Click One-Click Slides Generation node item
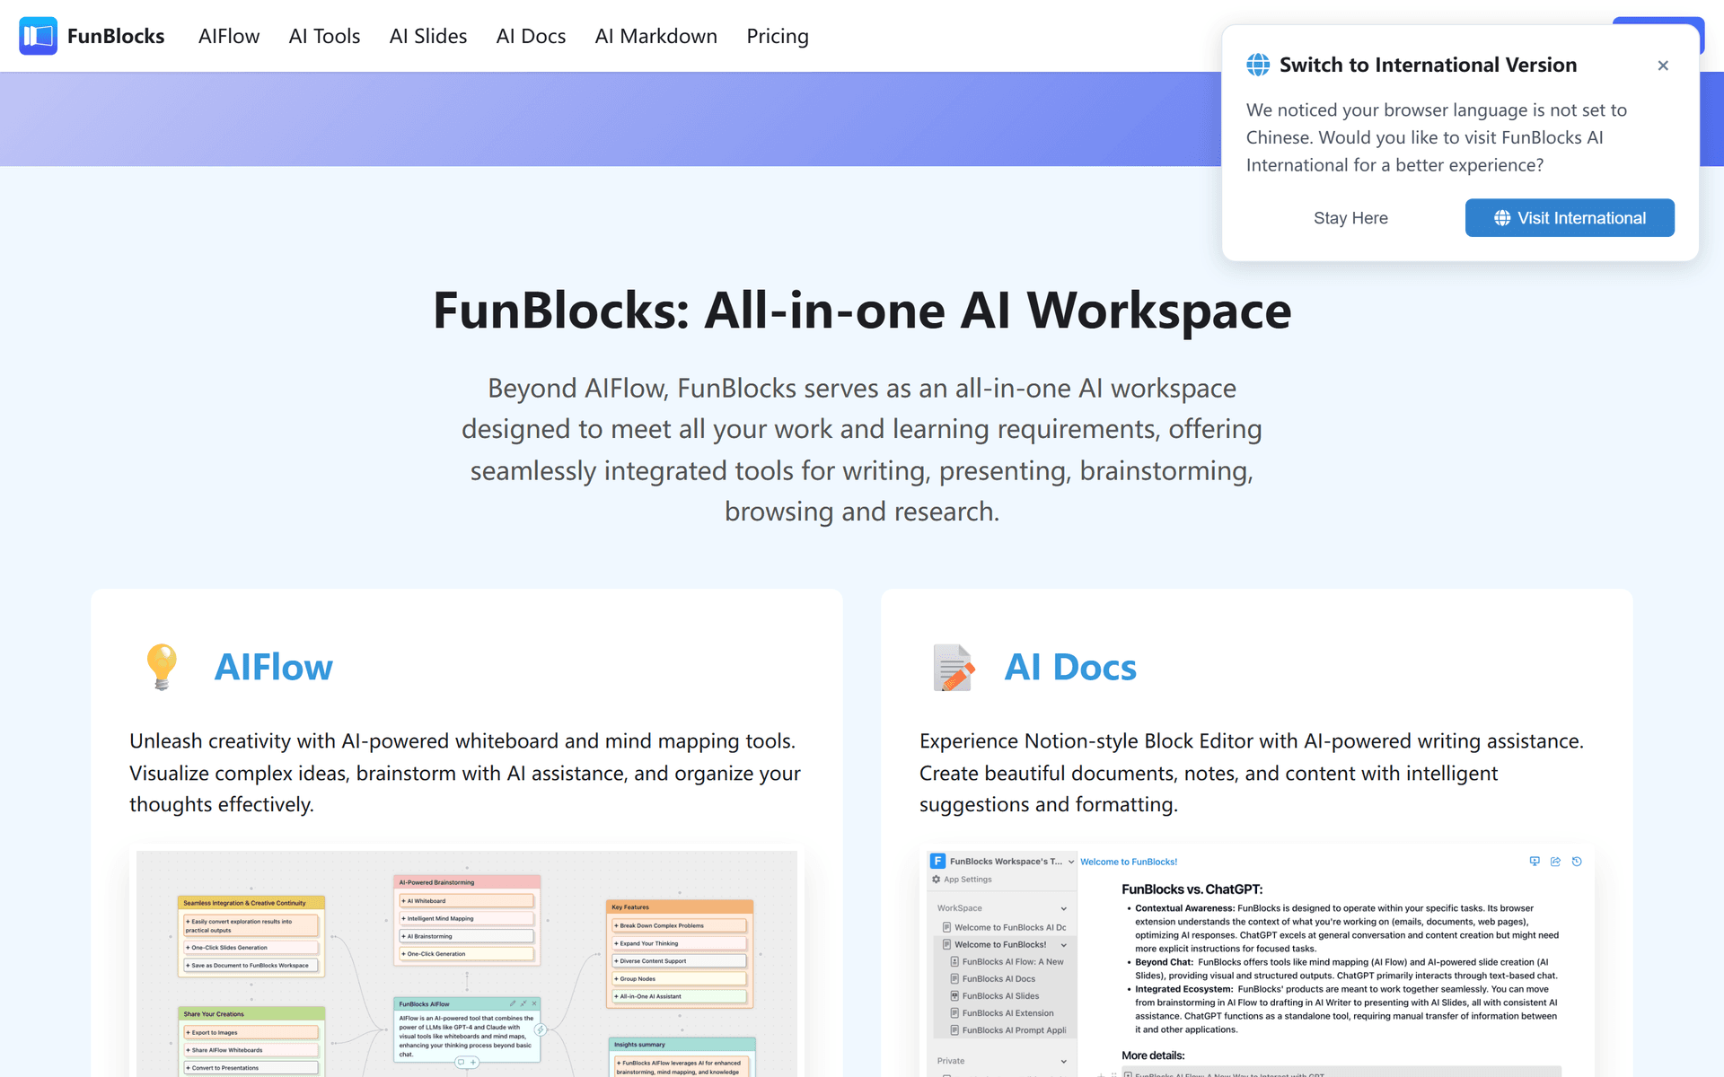This screenshot has height=1077, width=1724. 251,948
